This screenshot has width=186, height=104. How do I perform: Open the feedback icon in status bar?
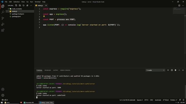click(180, 100)
